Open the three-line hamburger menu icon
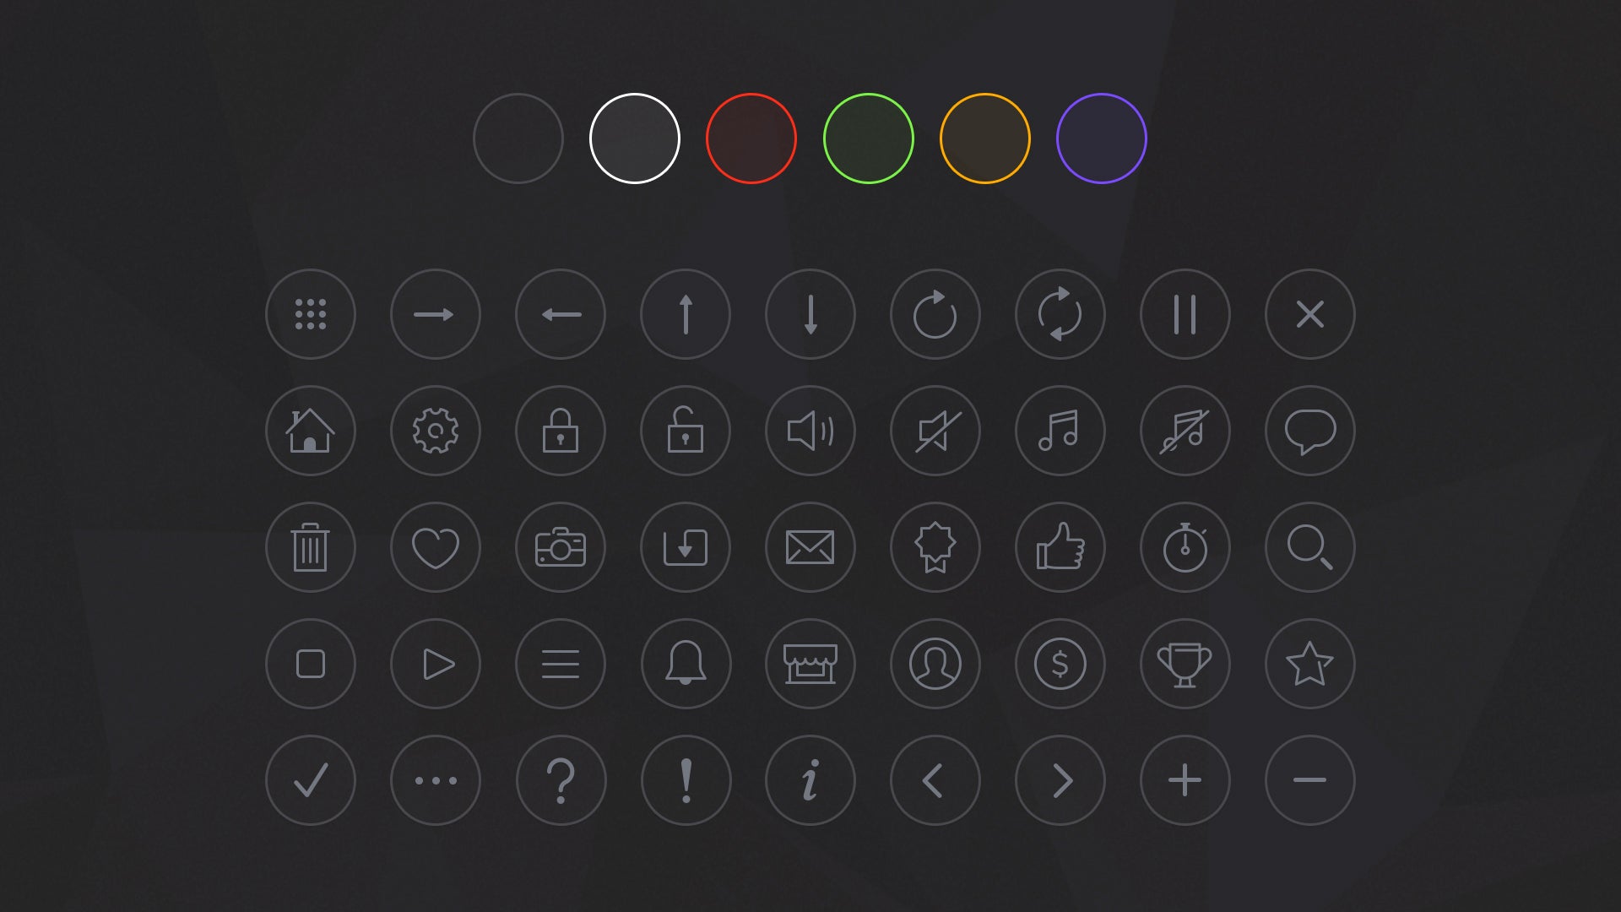 [x=561, y=664]
